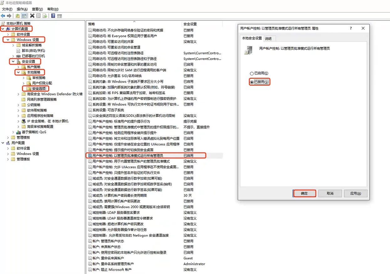Expand the 基于策略的 QoS node

click(x=13, y=132)
